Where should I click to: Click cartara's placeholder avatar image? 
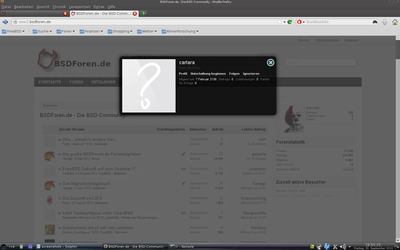[149, 86]
